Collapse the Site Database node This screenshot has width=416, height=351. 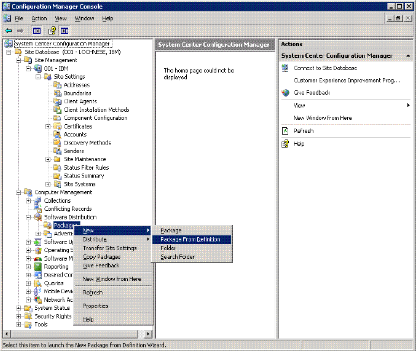point(9,52)
